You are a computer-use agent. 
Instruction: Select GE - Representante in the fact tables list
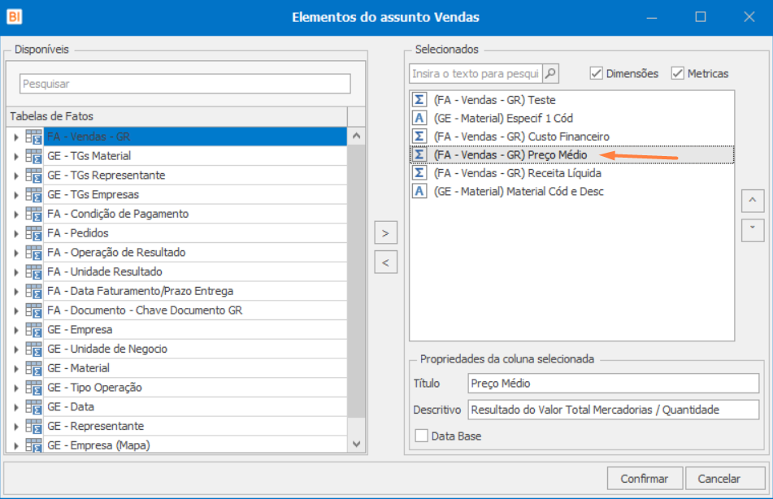pos(95,426)
